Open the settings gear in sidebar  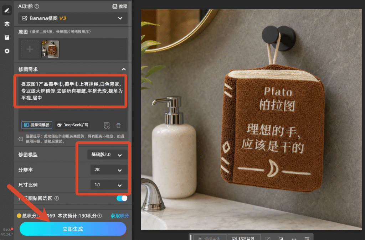7,51
